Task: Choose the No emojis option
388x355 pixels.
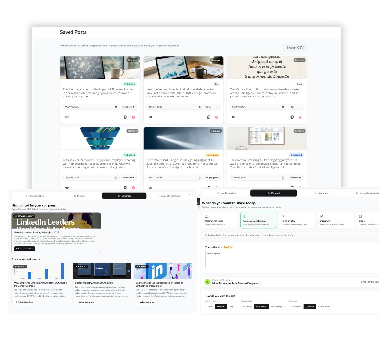Action: 247,307
